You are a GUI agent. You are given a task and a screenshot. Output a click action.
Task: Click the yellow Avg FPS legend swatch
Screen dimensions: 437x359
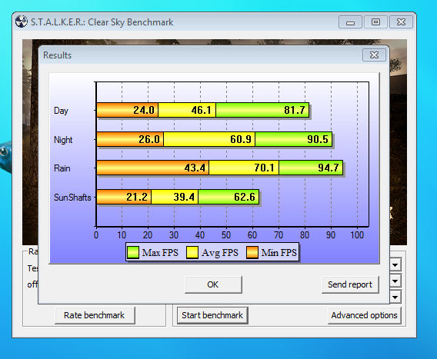(192, 252)
